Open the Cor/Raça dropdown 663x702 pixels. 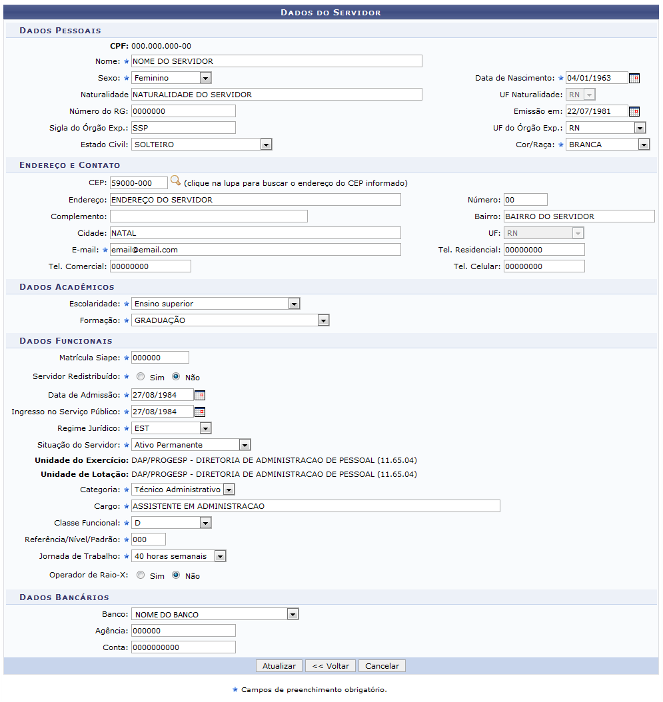click(x=608, y=145)
